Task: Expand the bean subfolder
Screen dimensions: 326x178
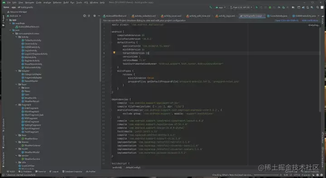Action: tap(19, 88)
